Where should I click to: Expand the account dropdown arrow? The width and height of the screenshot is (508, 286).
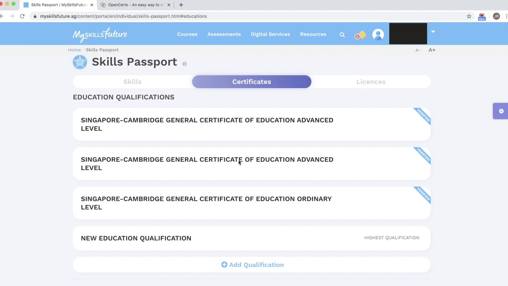[x=433, y=32]
